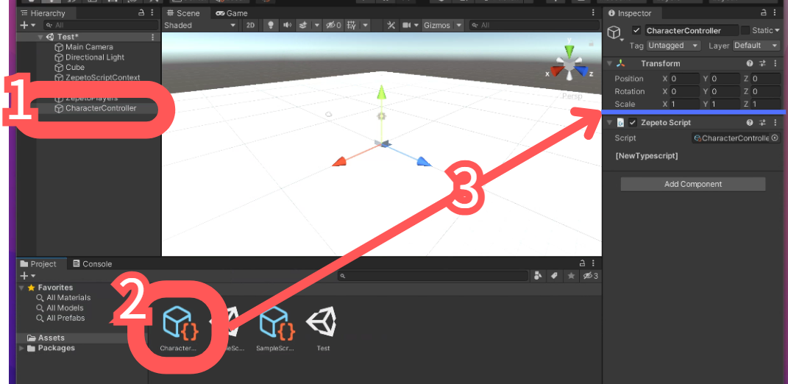Open Transform component options menu
The height and width of the screenshot is (384, 788).
click(775, 63)
